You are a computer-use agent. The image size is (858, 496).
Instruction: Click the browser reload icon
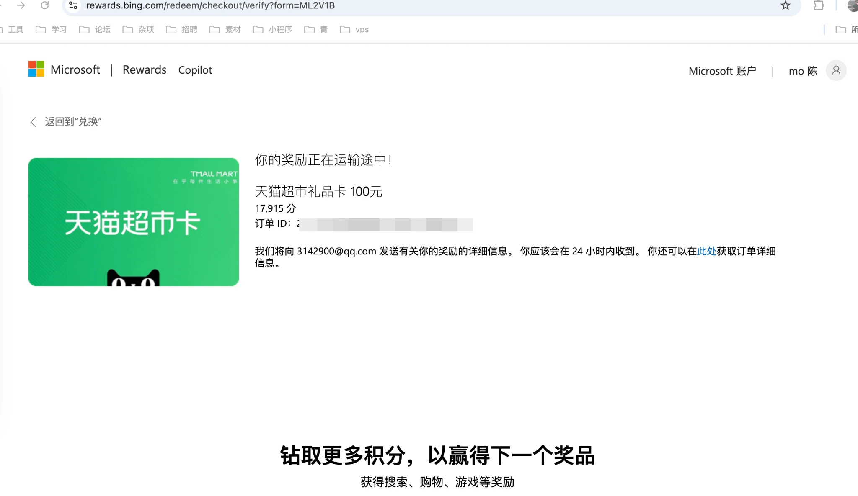45,5
